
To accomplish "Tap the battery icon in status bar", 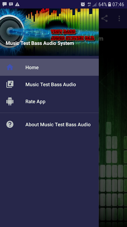I will [x=110, y=4].
